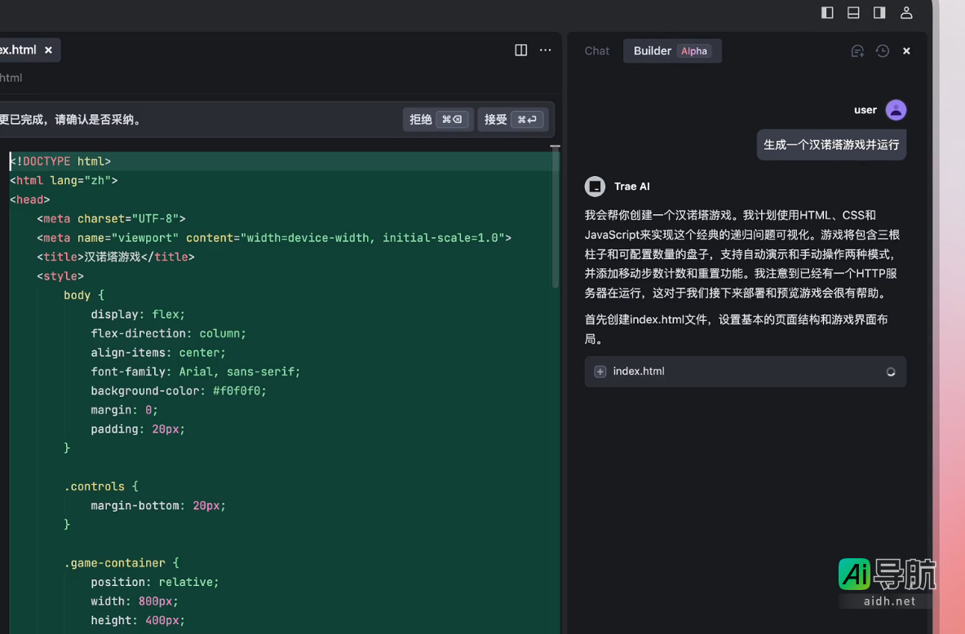Click the <head> tag line
Screen dimensions: 965x634
coord(29,200)
